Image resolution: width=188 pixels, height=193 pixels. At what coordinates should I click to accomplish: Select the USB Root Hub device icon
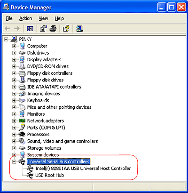pyautogui.click(x=30, y=175)
